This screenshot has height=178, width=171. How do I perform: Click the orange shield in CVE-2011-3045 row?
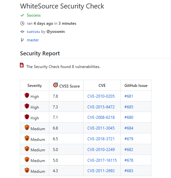[27, 127]
